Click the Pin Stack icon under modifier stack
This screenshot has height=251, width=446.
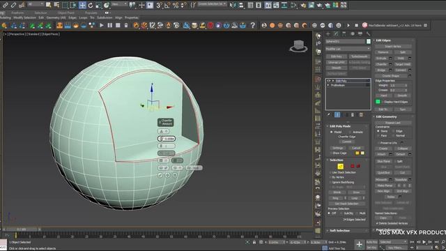pos(329,114)
